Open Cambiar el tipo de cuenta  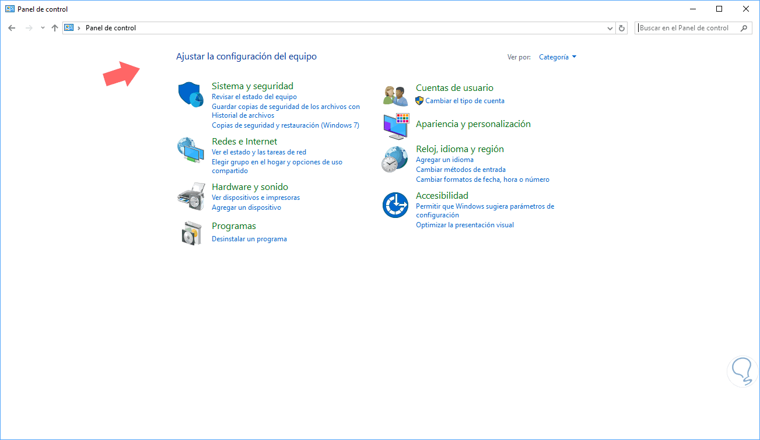[465, 101]
